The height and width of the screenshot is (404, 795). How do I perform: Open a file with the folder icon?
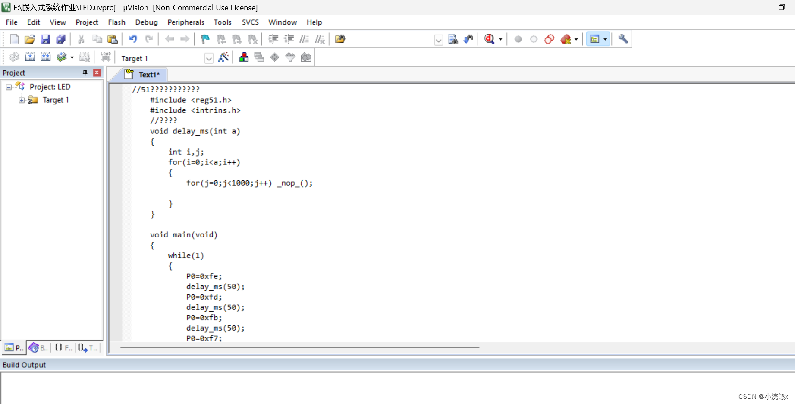click(30, 39)
